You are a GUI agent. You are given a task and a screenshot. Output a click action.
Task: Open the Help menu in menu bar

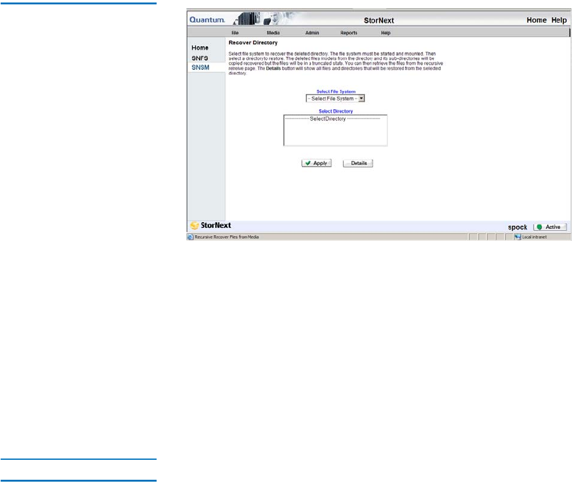point(386,33)
